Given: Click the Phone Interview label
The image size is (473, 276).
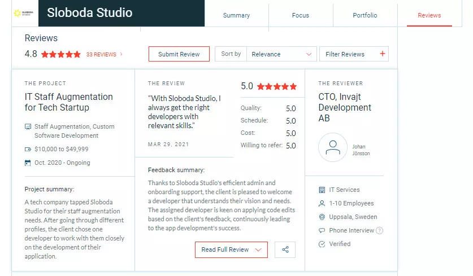Looking at the screenshot, I should (352, 230).
